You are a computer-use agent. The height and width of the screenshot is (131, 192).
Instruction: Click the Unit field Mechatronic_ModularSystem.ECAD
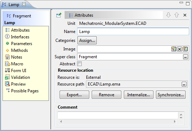(133, 23)
